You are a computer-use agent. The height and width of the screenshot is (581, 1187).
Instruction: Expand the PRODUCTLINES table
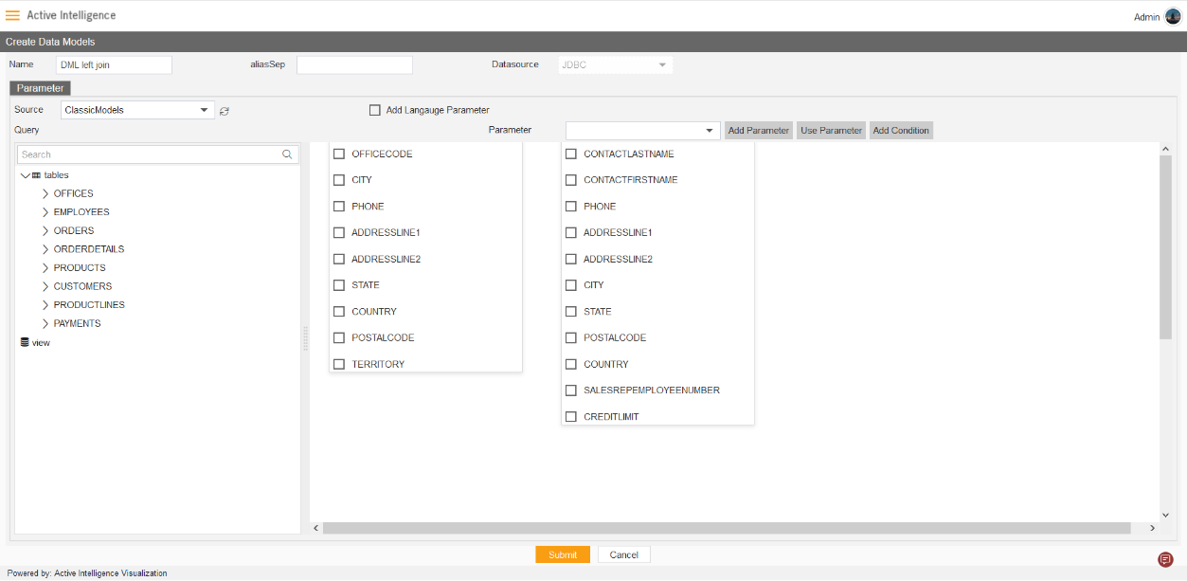[x=45, y=305]
